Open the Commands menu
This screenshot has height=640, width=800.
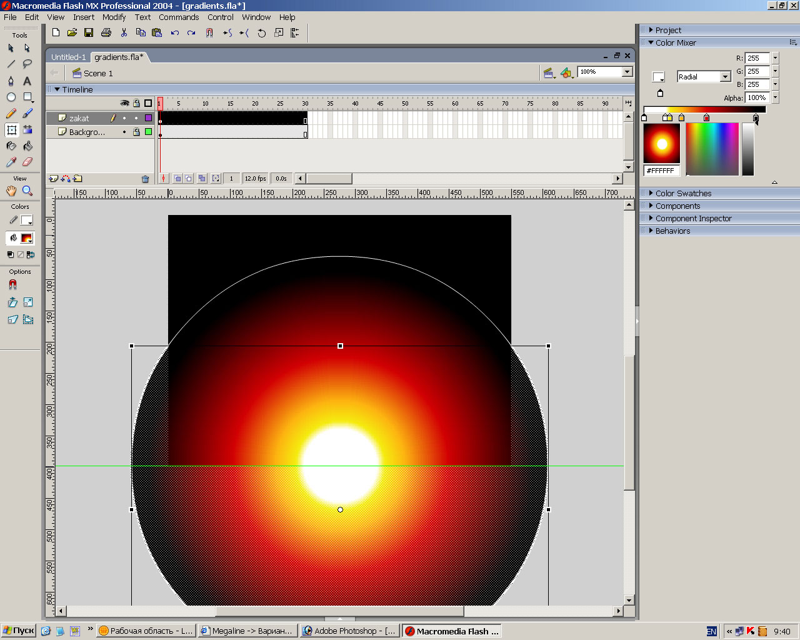click(x=179, y=17)
